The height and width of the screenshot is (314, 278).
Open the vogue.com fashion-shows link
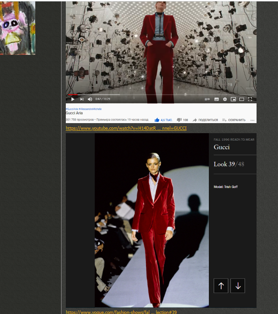click(x=121, y=312)
